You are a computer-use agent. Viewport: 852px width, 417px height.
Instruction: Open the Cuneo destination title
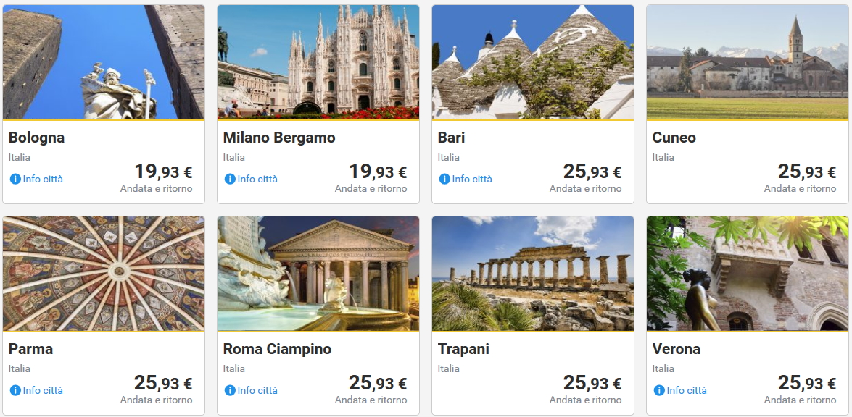coord(674,138)
